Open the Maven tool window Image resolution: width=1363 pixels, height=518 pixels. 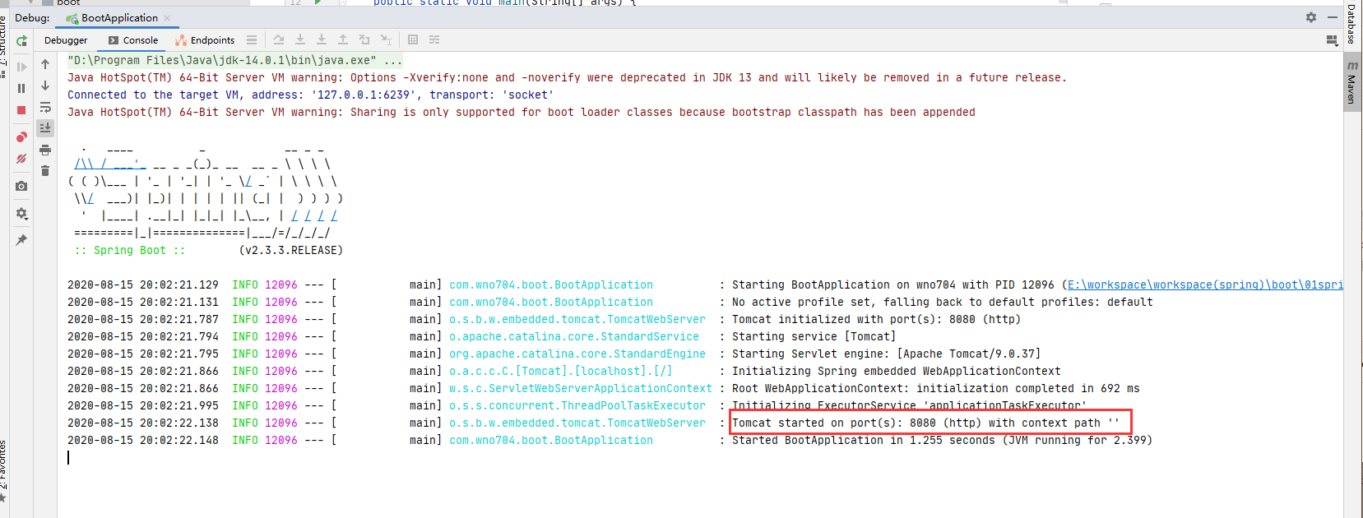click(1351, 82)
